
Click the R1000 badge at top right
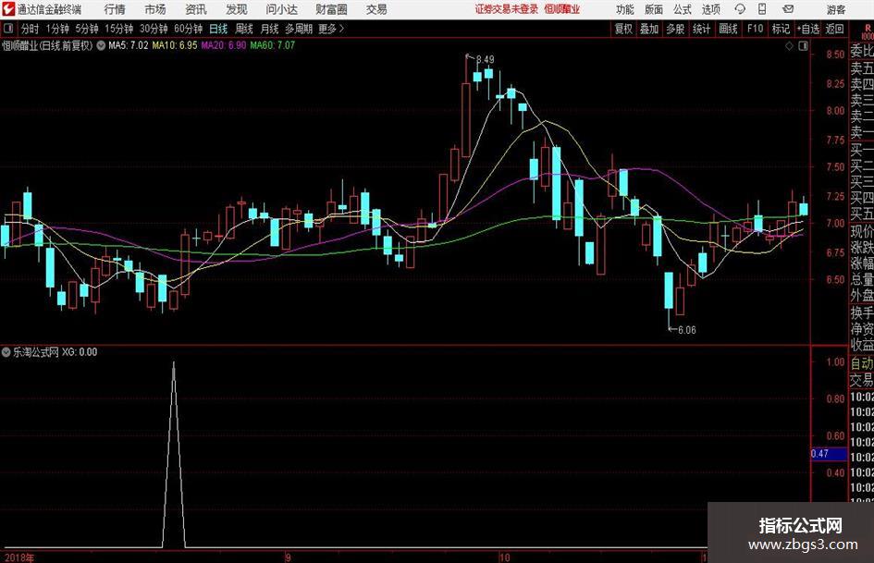[x=868, y=31]
